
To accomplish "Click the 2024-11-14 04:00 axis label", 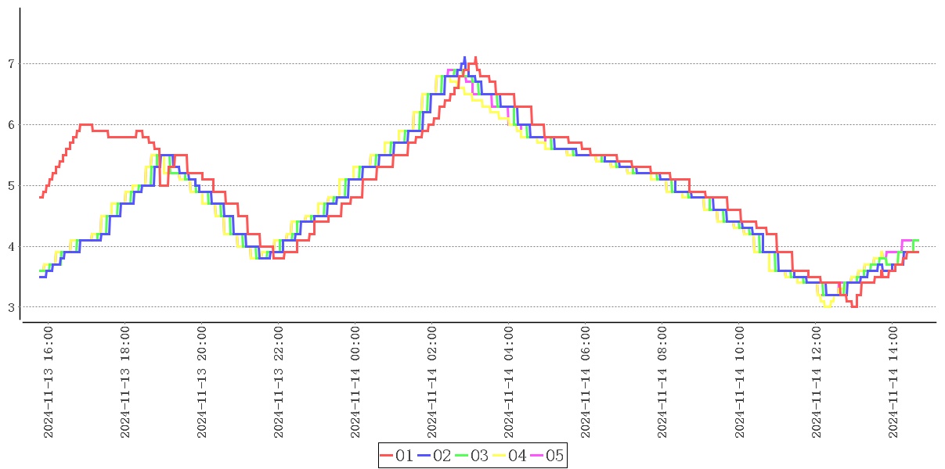I will 510,382.
